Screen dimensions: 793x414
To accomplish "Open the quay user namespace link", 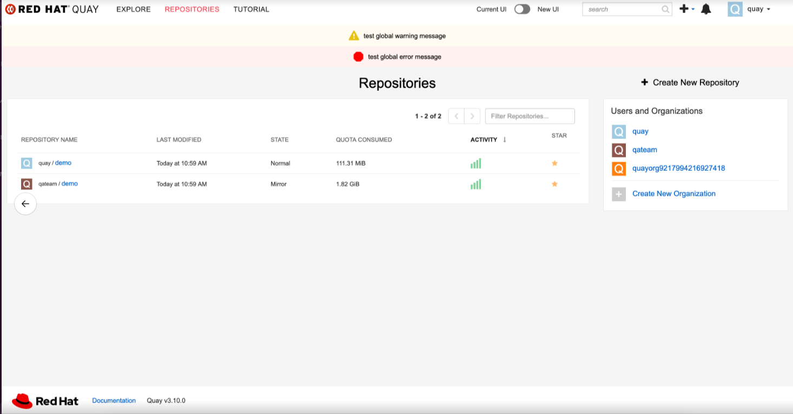I will (640, 131).
